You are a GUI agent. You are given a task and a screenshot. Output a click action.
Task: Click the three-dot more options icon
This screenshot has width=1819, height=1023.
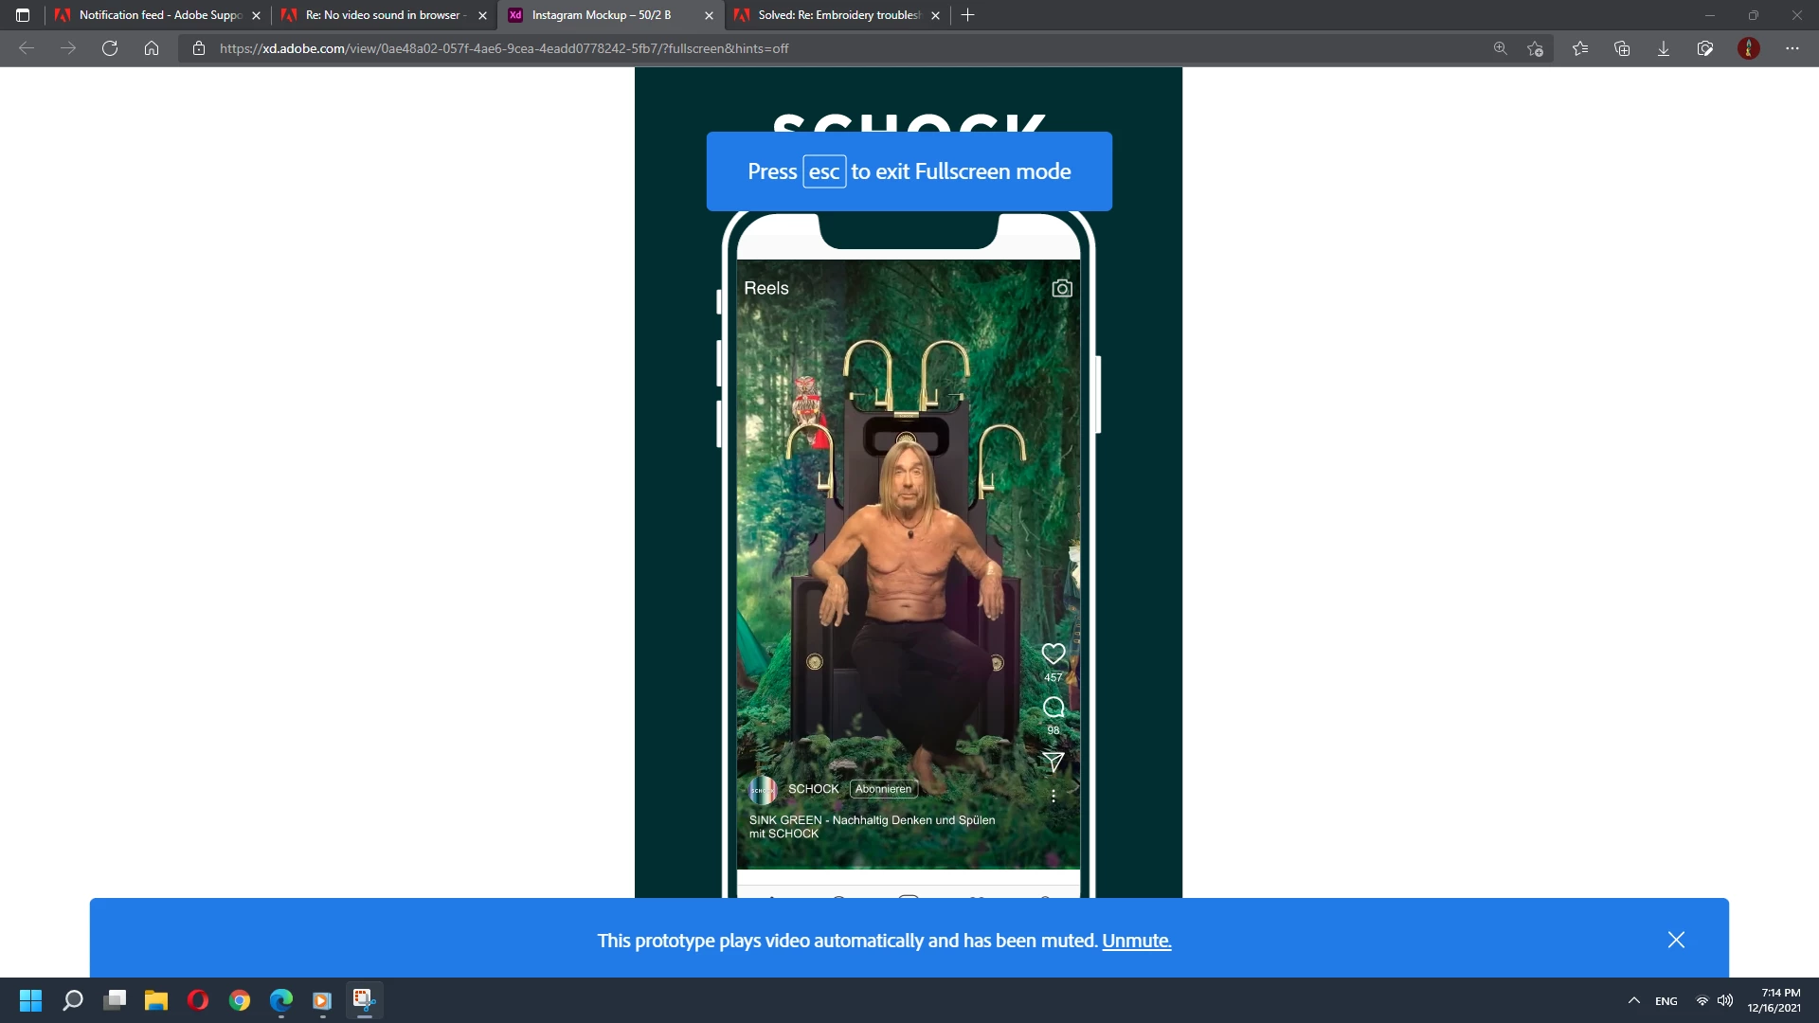coord(1053,797)
